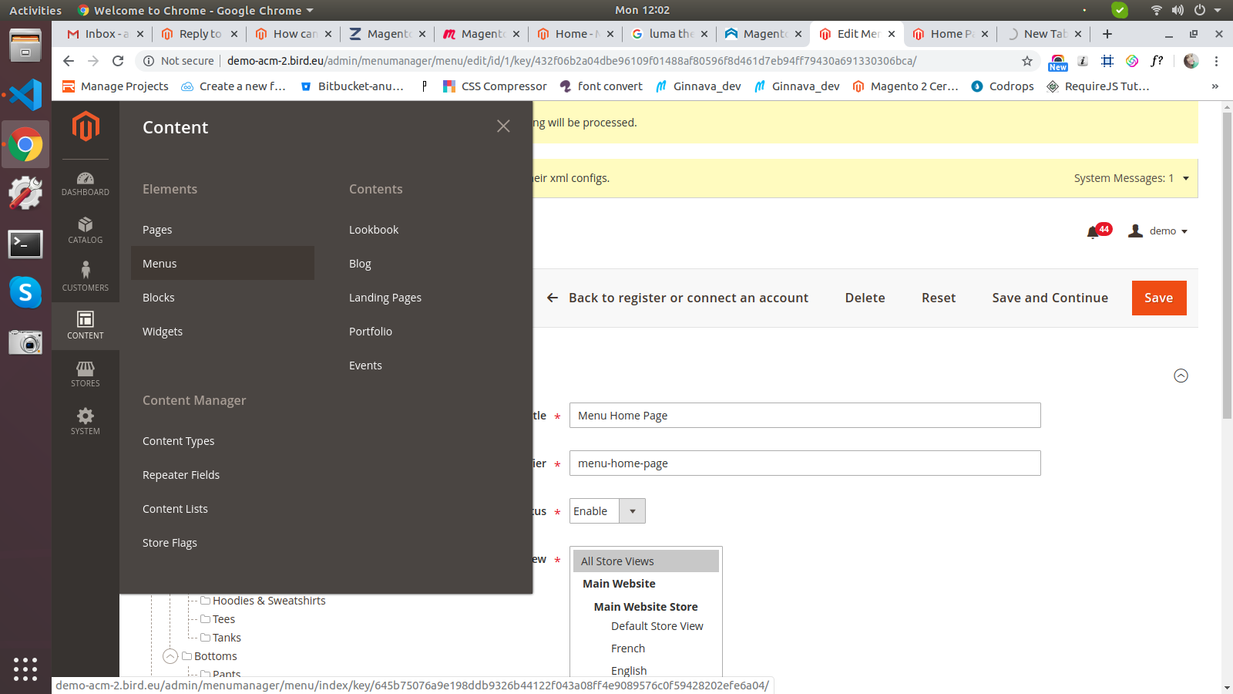1233x694 pixels.
Task: Click Save and Continue
Action: 1050,298
